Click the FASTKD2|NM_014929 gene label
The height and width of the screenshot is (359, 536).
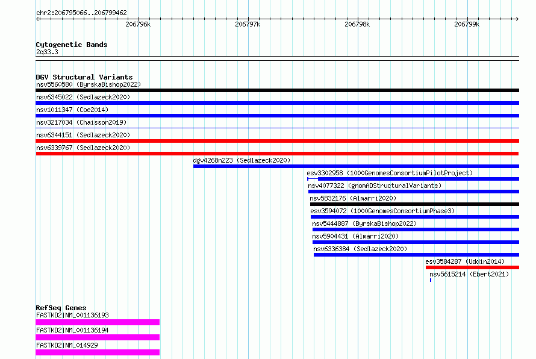(67, 345)
